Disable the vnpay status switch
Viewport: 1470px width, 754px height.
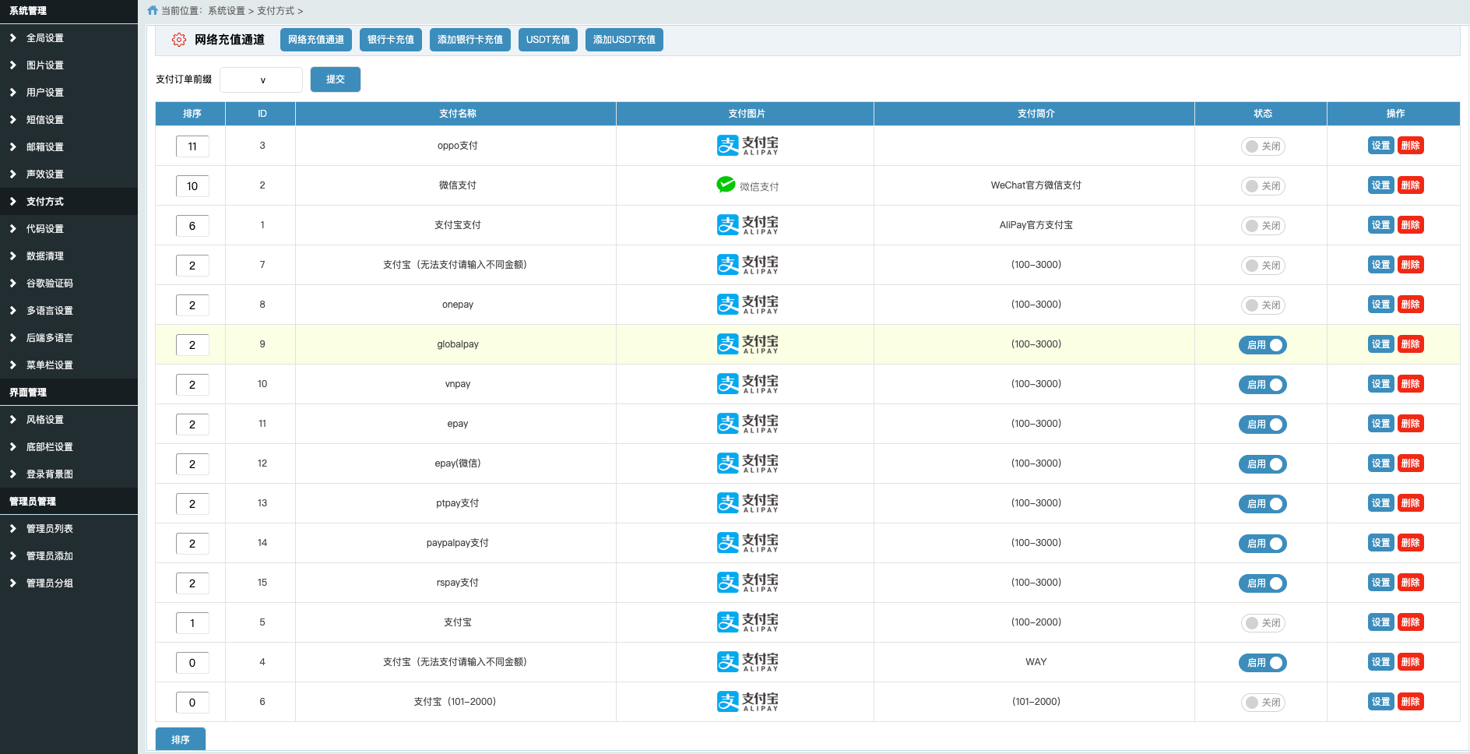point(1263,385)
